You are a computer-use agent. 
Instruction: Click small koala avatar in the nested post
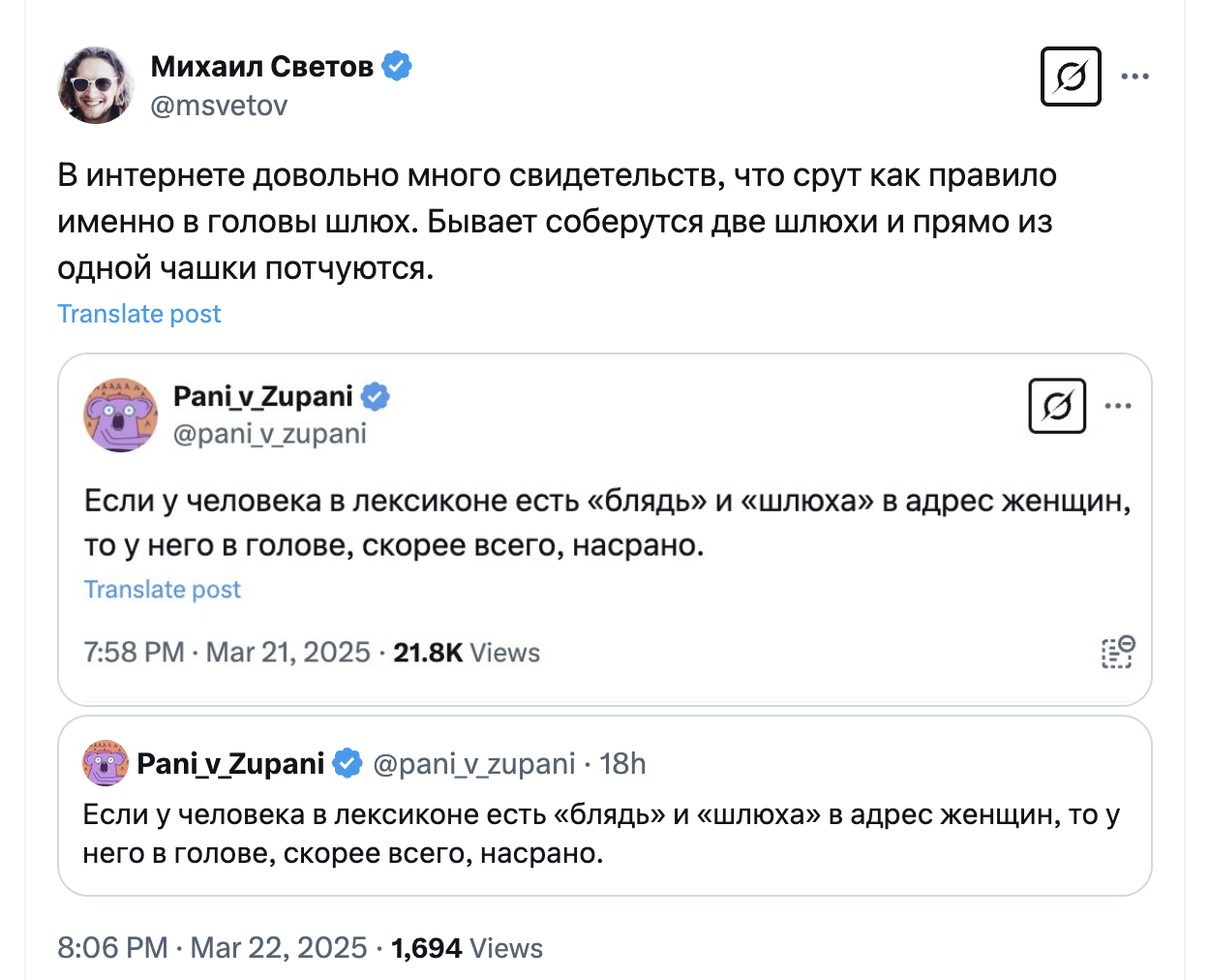[x=106, y=763]
